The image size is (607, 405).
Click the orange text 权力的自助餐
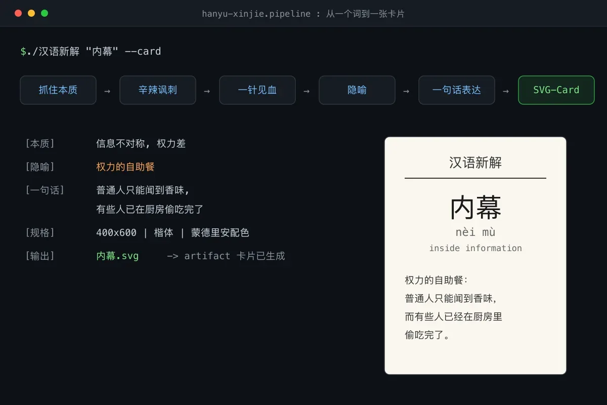click(125, 167)
